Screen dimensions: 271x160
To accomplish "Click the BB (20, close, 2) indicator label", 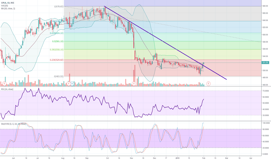I will click(x=8, y=8).
